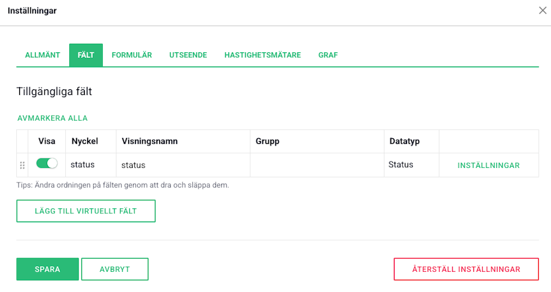
Task: Go to the Utseende tab
Action: 188,55
